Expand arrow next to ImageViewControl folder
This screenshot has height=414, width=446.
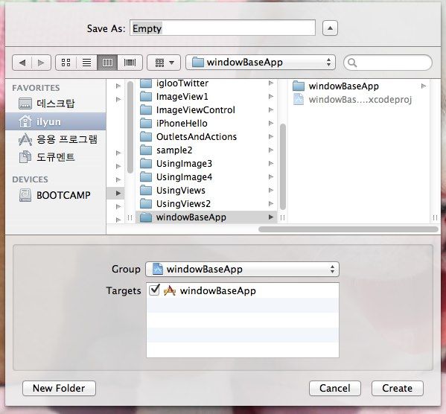[x=271, y=110]
